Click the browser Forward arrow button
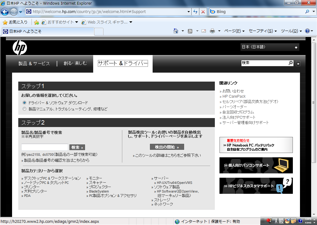 (x=14, y=12)
